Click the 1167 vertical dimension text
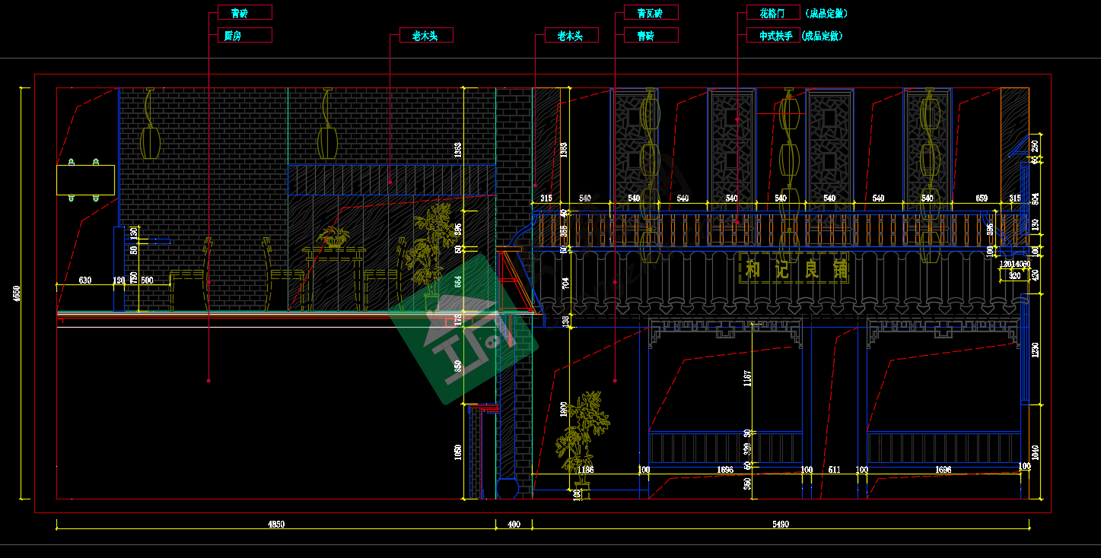Image resolution: width=1101 pixels, height=558 pixels. pyautogui.click(x=747, y=378)
